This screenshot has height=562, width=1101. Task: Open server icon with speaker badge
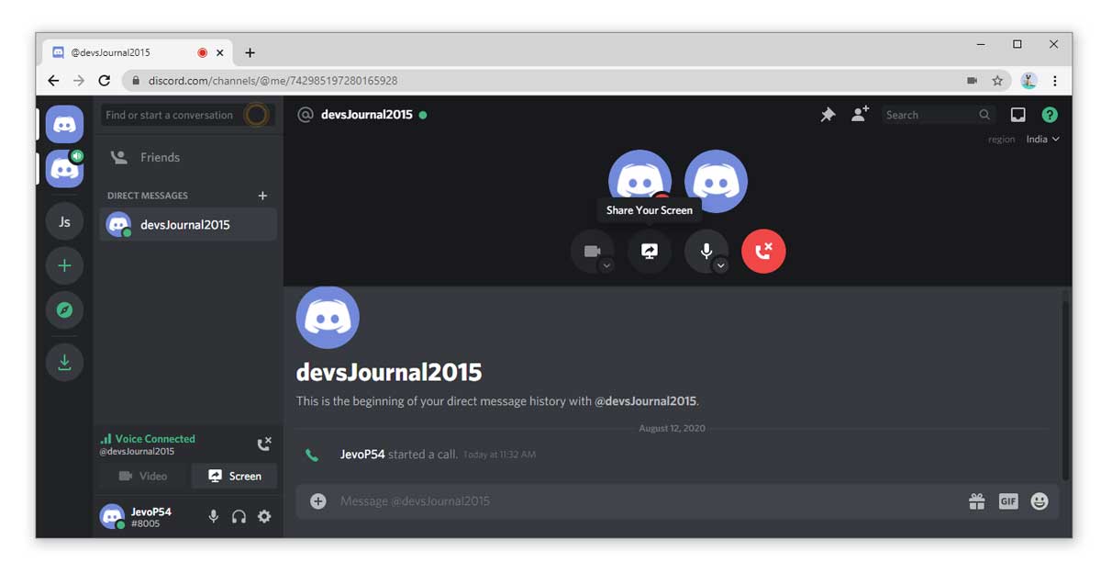click(x=64, y=169)
